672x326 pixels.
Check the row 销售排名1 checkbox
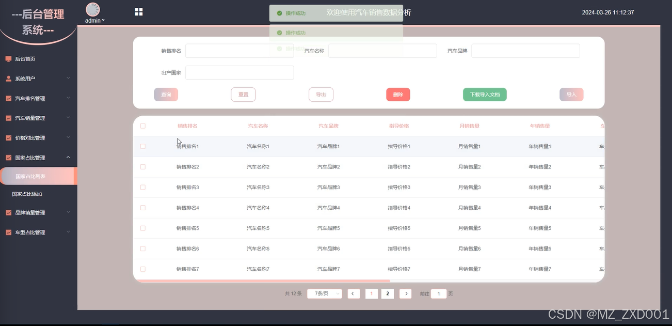click(143, 146)
